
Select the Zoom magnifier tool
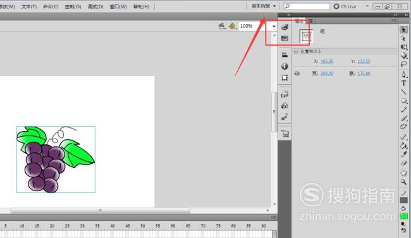click(403, 182)
